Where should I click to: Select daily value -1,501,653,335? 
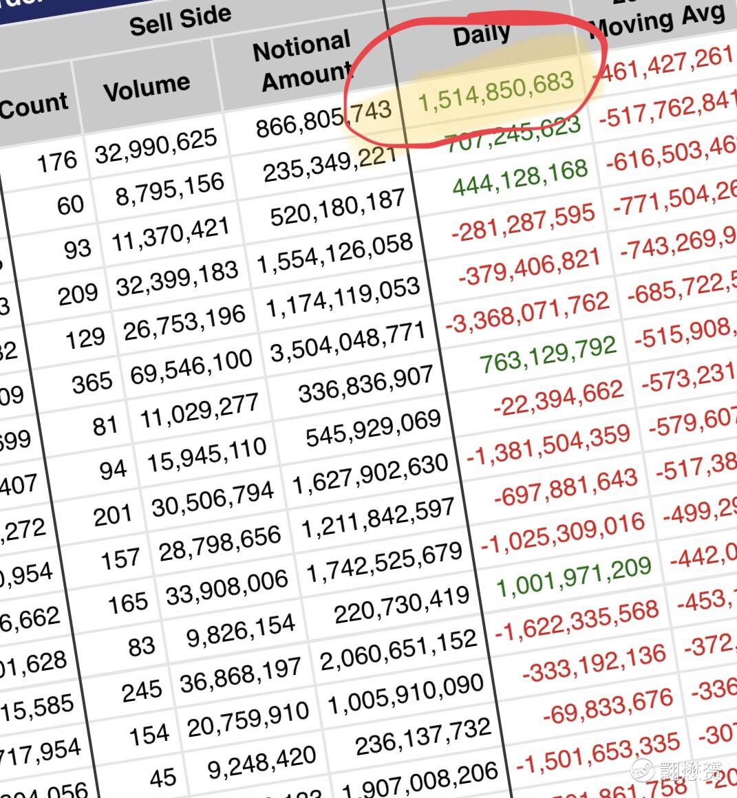point(598,753)
